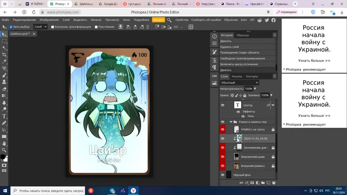Select the Crop tool
Viewport: 347px width, 195px height.
pos(4,55)
